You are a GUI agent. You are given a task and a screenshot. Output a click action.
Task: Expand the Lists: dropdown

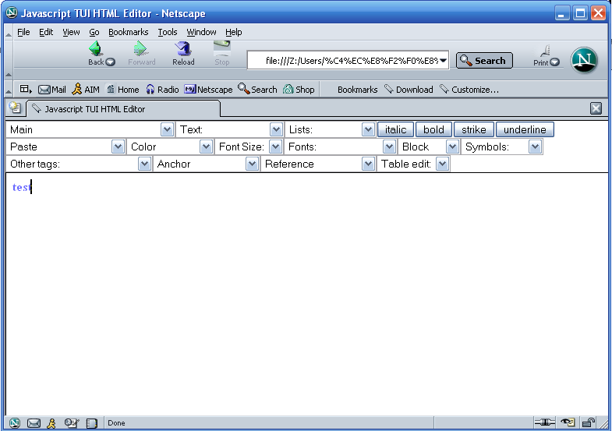[x=368, y=129]
